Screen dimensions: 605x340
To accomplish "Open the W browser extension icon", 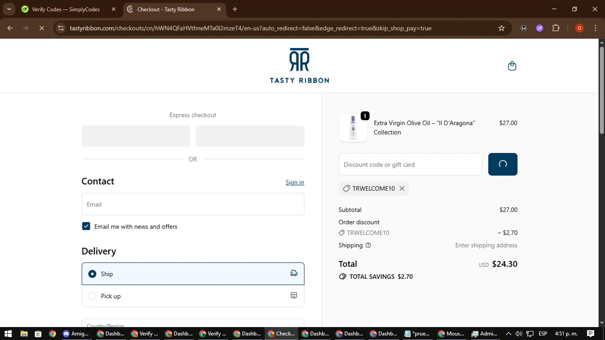I will [x=524, y=28].
